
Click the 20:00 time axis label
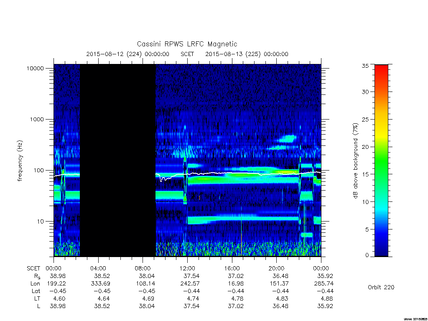click(277, 268)
